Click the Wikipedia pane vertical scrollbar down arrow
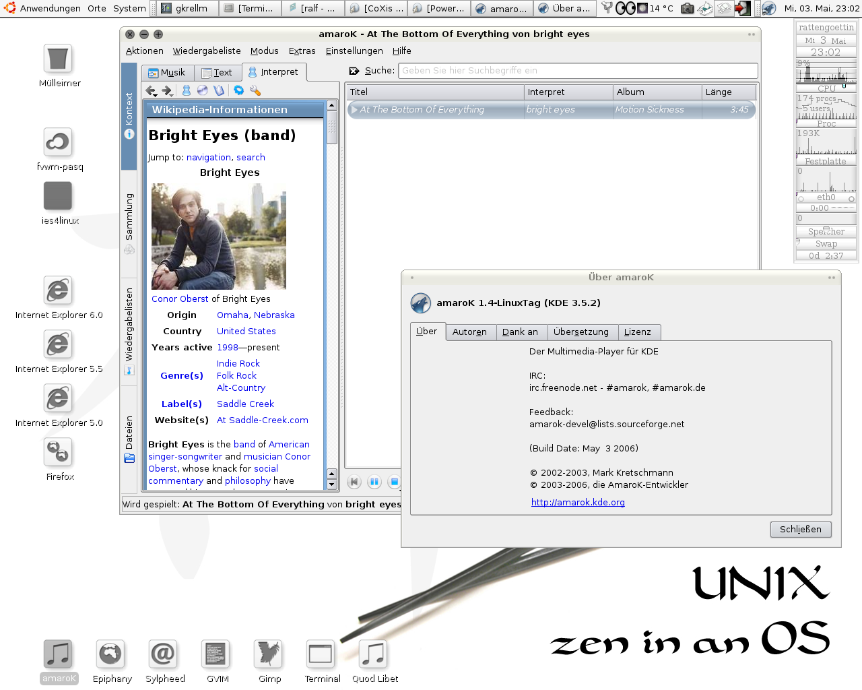 pos(331,484)
